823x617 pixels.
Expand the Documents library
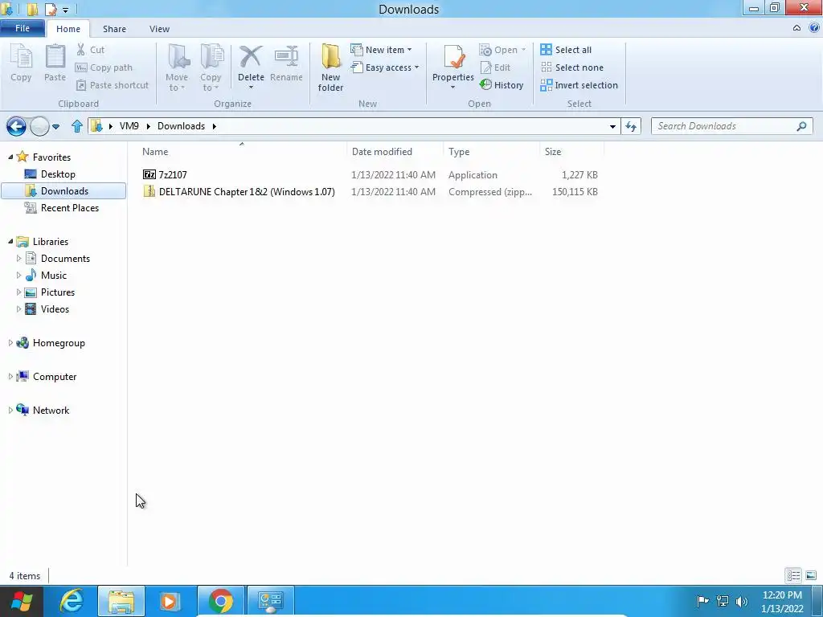pyautogui.click(x=19, y=259)
